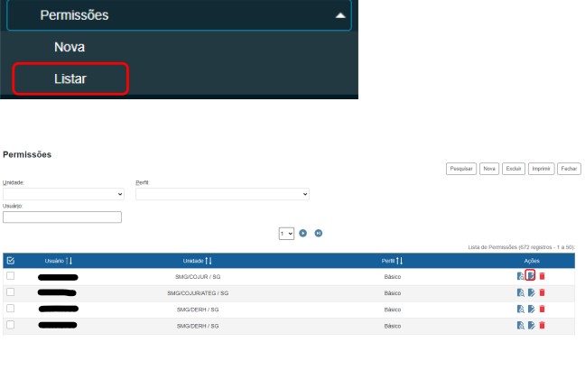Check the box for the SMG/COJUR / SG row
The image size is (585, 370).
11,276
